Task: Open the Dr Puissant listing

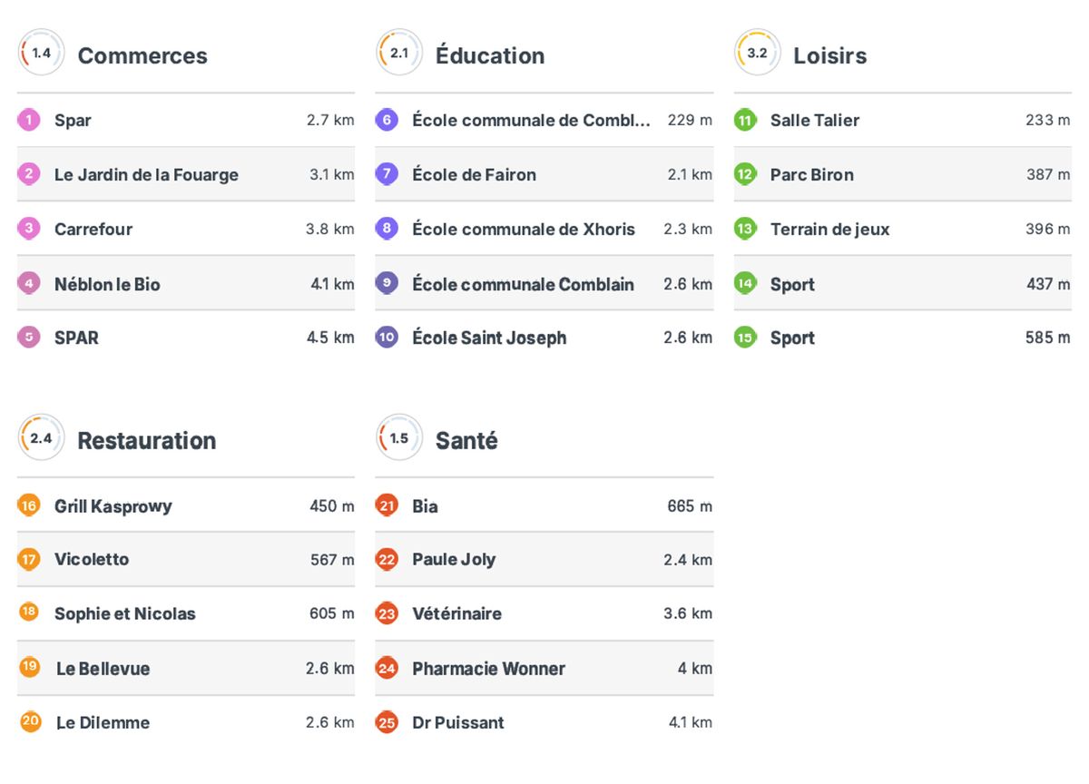Action: click(544, 722)
